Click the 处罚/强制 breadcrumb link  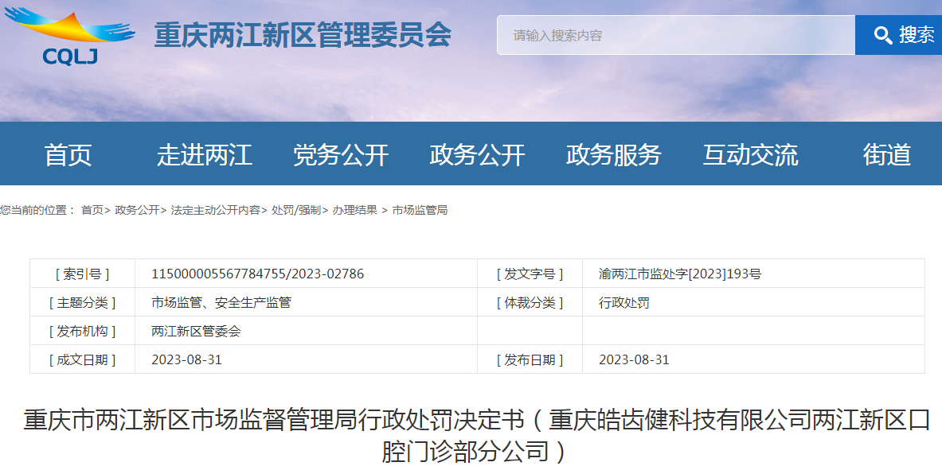tap(295, 210)
